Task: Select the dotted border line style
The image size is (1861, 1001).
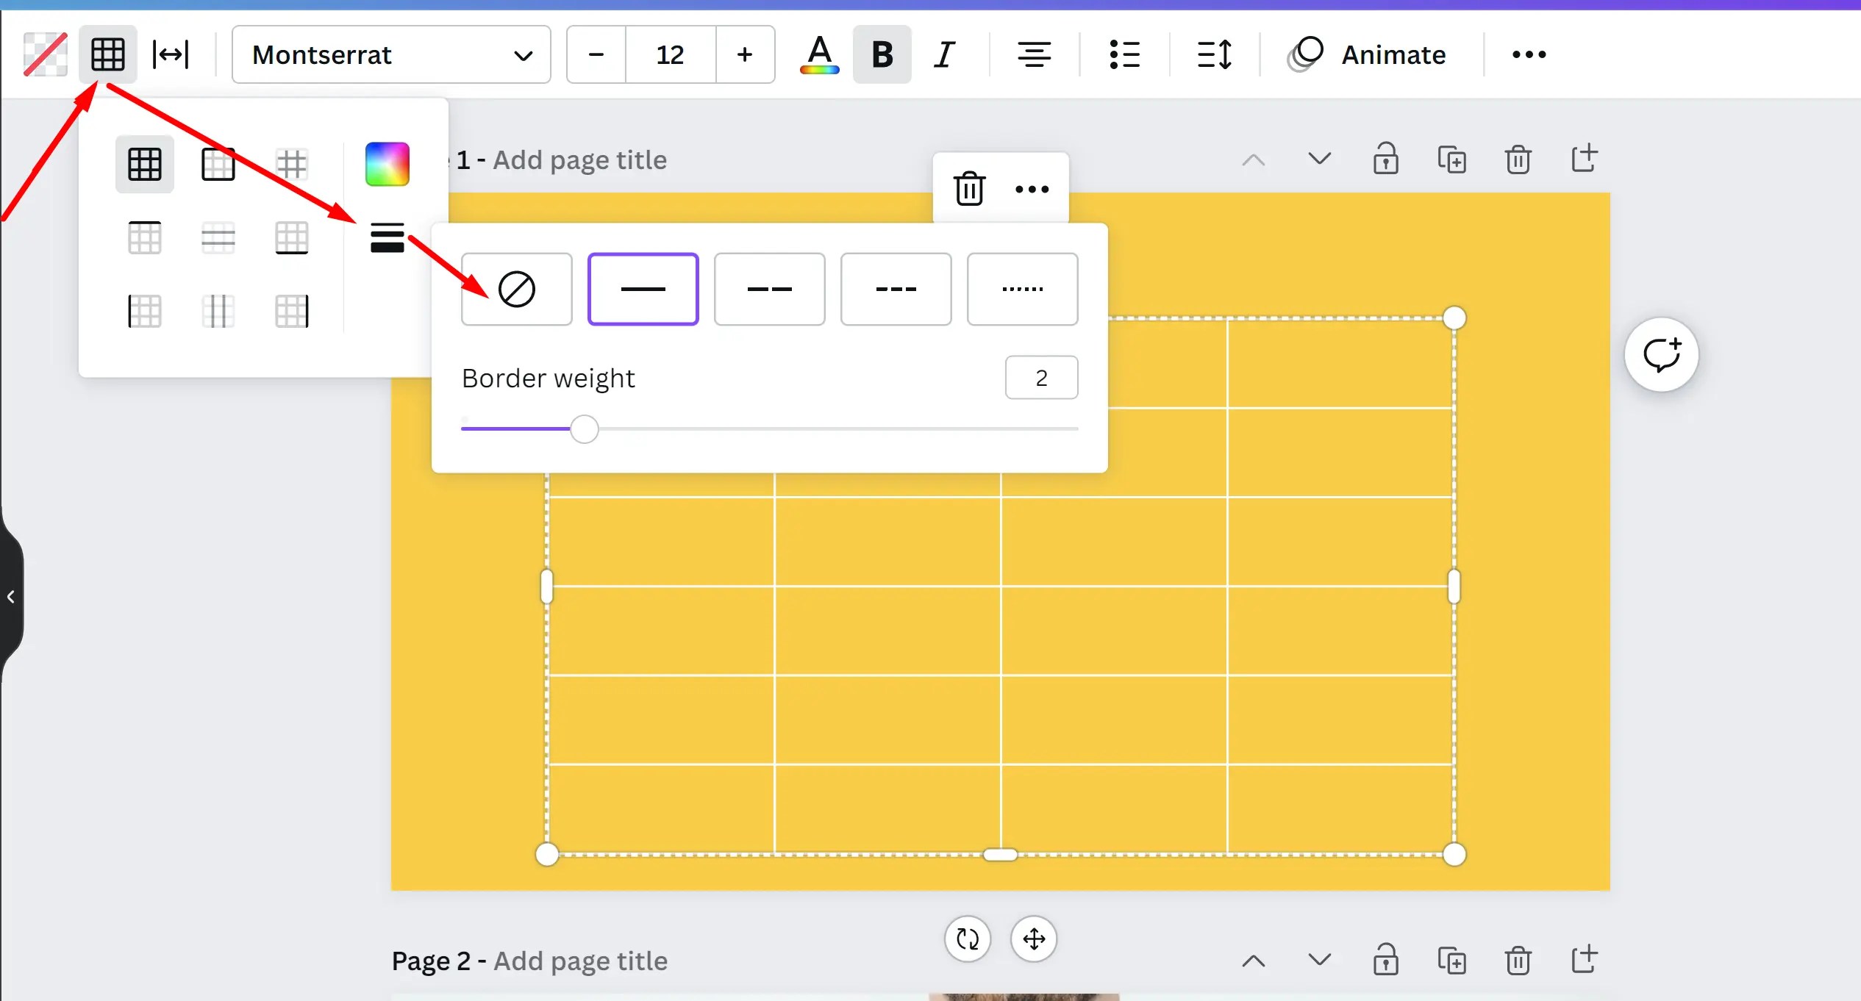Action: [1021, 289]
